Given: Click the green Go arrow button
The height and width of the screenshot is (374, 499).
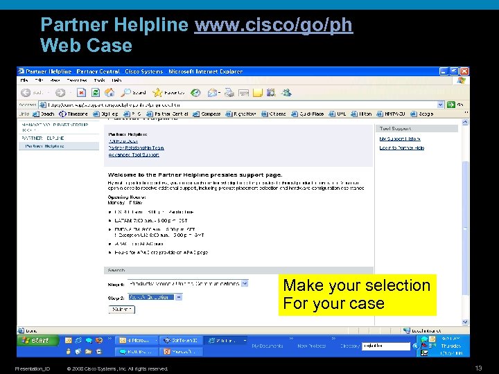Looking at the screenshot, I should coord(451,105).
